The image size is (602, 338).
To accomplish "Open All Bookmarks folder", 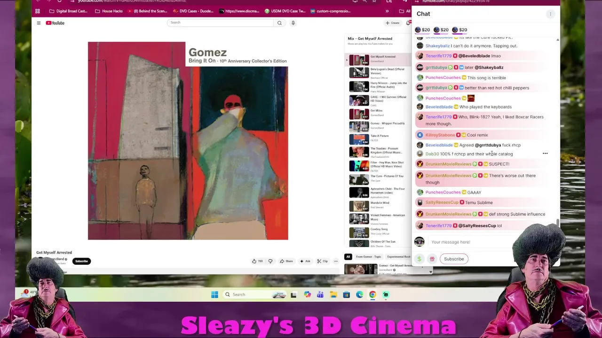I will [404, 11].
